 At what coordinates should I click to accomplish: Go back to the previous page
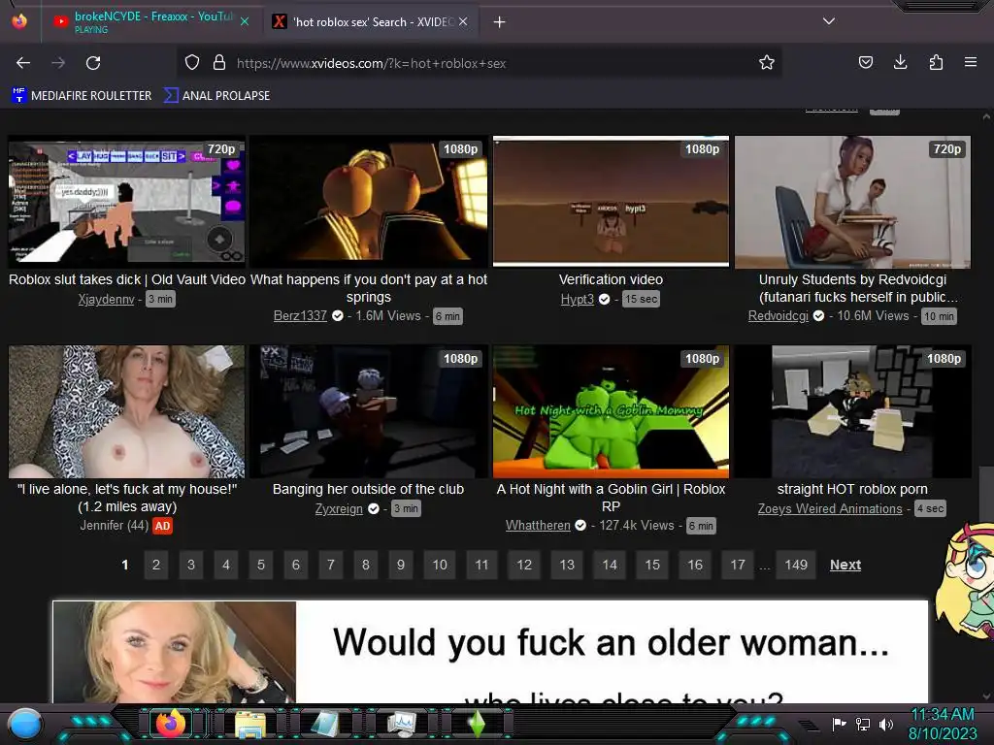[23, 63]
